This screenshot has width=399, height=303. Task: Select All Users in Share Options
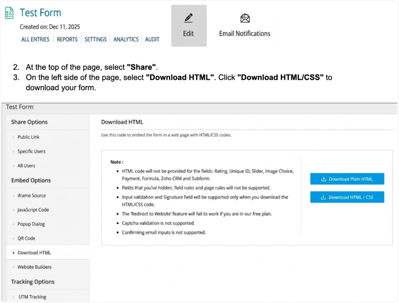pos(26,166)
